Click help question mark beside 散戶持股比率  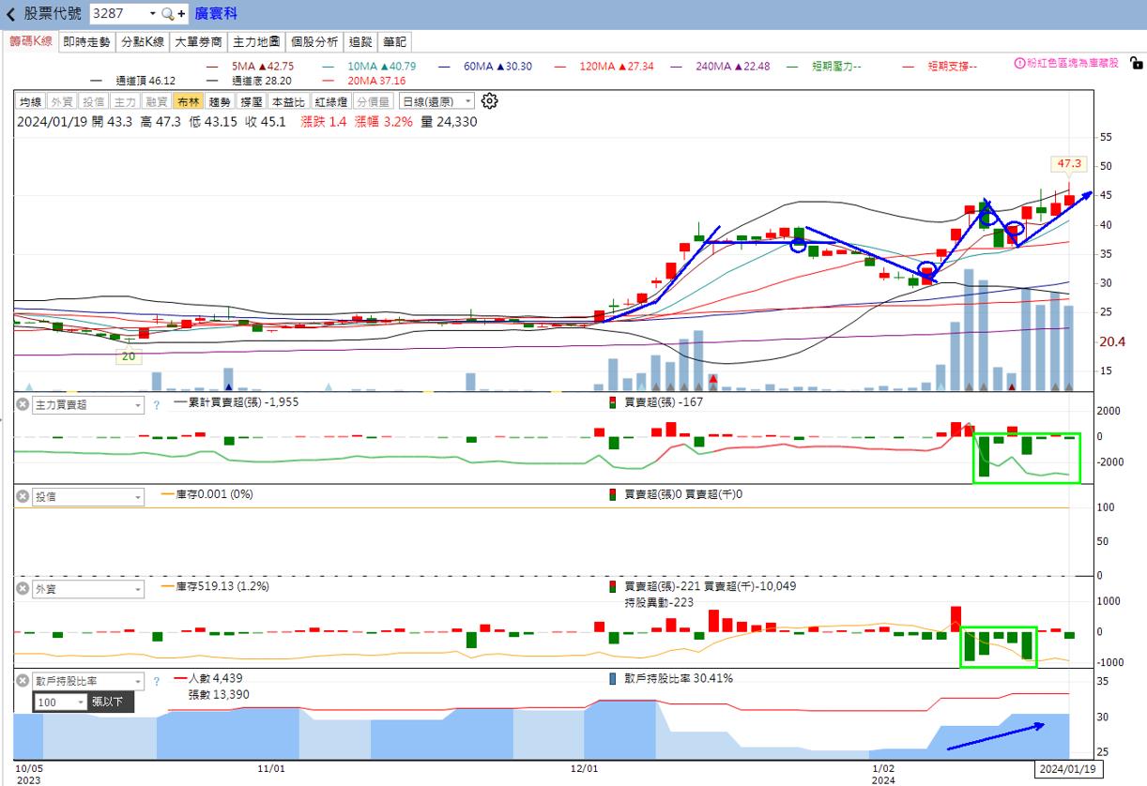[x=156, y=681]
